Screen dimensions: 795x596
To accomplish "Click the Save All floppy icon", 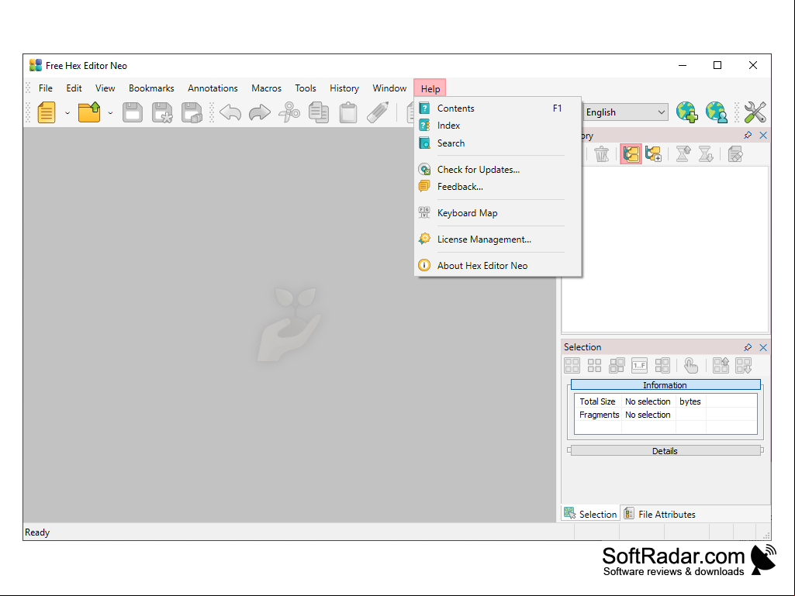I will [192, 112].
